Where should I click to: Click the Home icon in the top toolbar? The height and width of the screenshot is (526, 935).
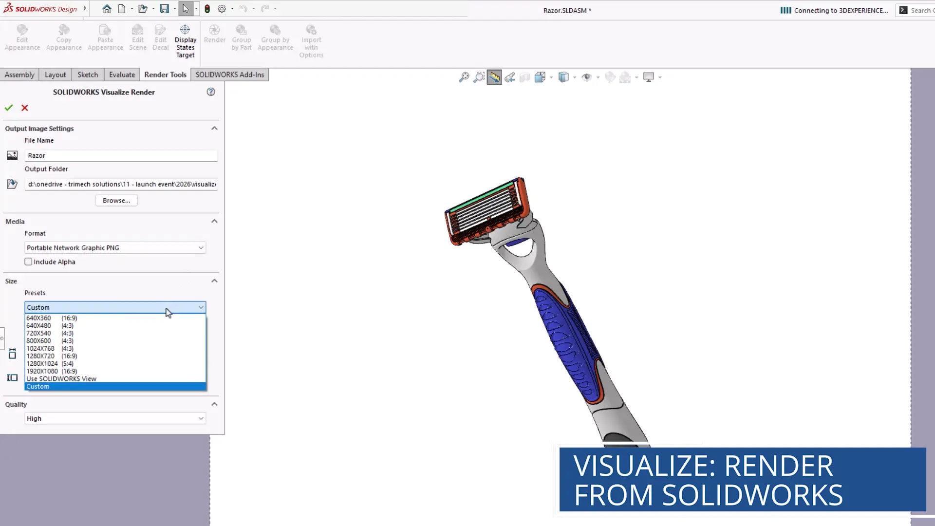pos(107,9)
